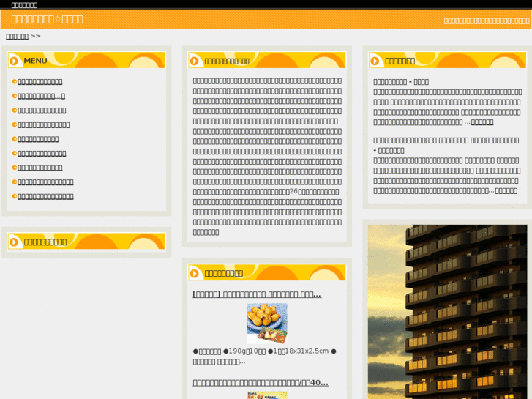Click the arrow icon of the top right panel heading
532x399 pixels.
(x=375, y=61)
